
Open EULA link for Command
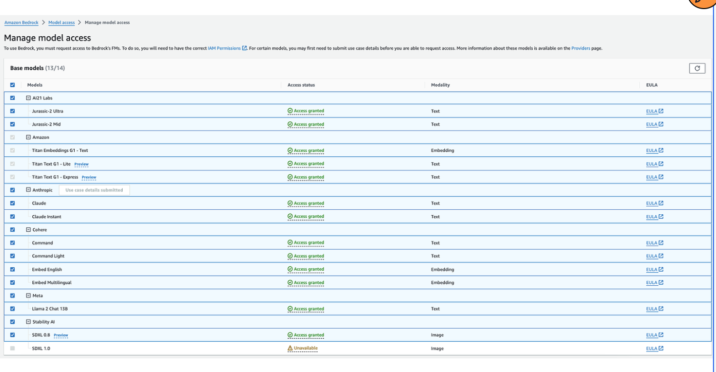[654, 242]
